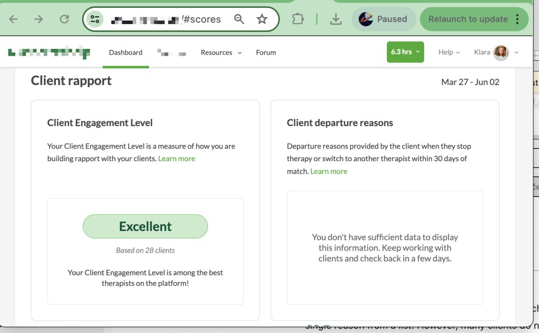Switch to the Dashboard tab
539x333 pixels.
[125, 53]
